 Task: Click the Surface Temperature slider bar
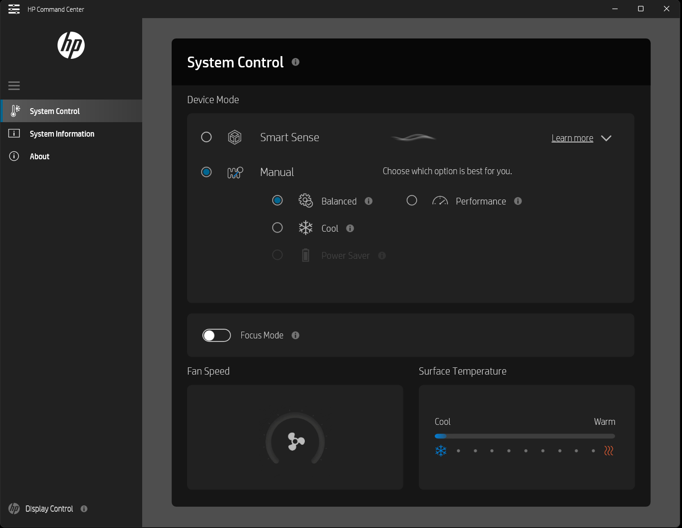click(x=525, y=436)
